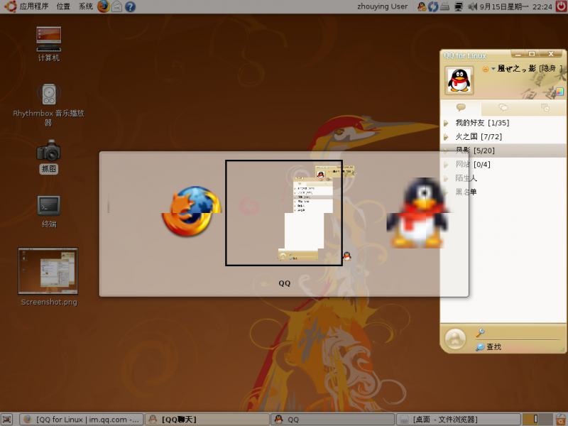Click the round QQ main menu button
Image resolution: width=568 pixels, height=426 pixels.
455,339
